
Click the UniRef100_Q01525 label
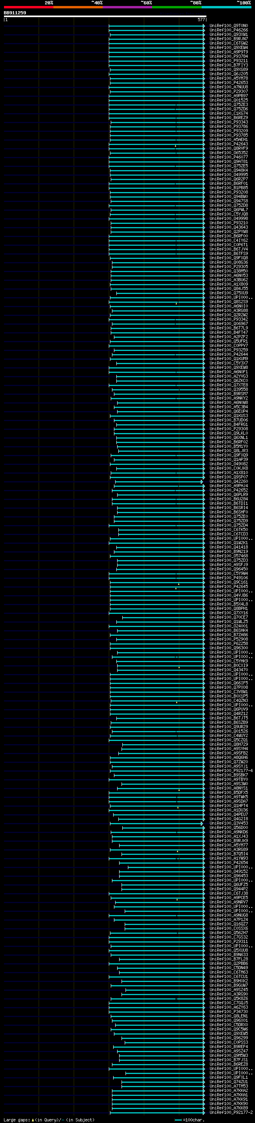point(229,100)
